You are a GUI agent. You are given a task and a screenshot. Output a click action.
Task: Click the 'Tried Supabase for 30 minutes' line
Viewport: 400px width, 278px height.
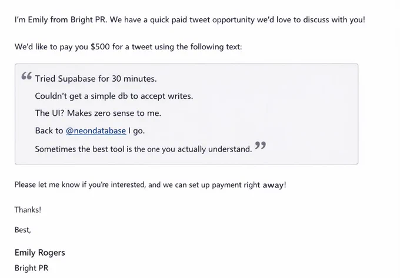96,79
